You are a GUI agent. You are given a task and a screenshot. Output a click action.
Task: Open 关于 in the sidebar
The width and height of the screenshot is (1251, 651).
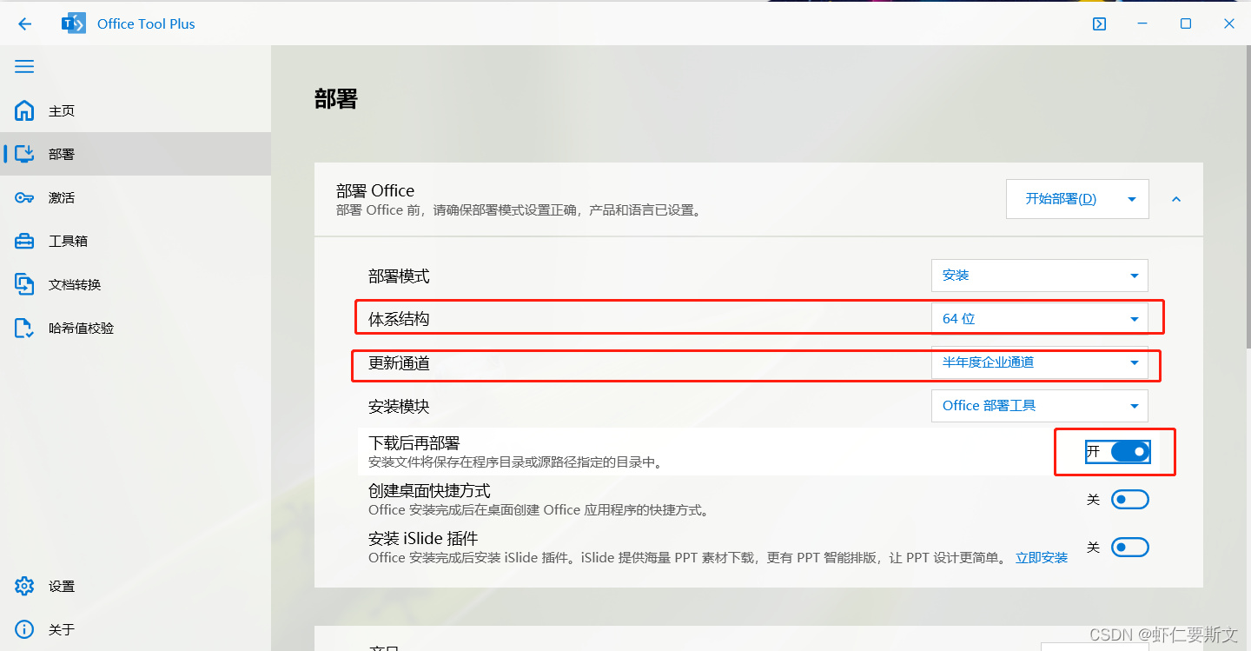(x=136, y=629)
